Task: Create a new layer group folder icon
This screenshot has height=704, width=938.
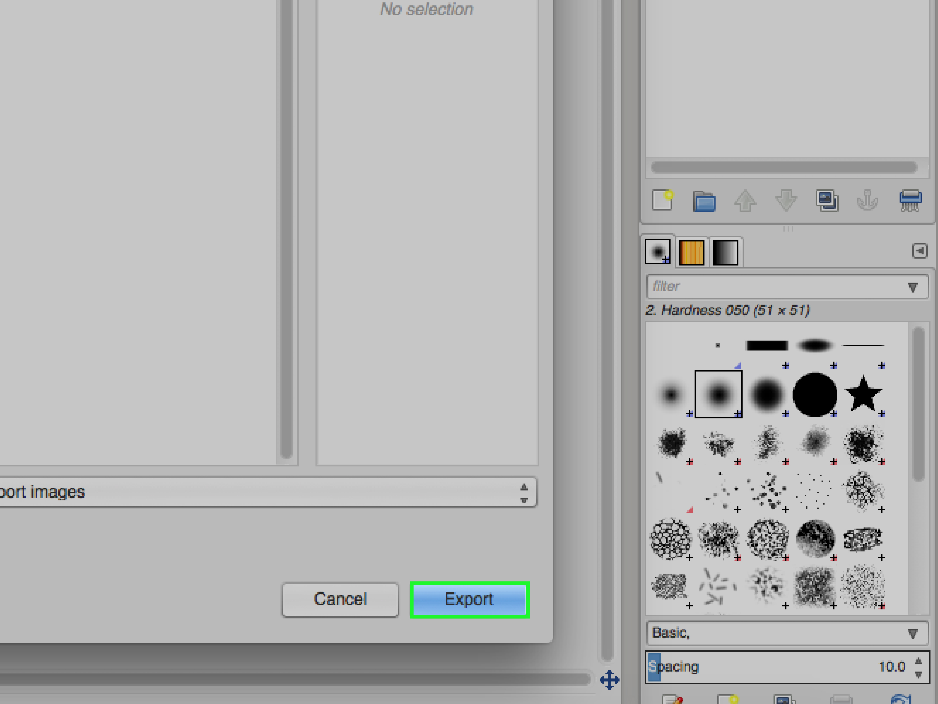Action: [704, 201]
